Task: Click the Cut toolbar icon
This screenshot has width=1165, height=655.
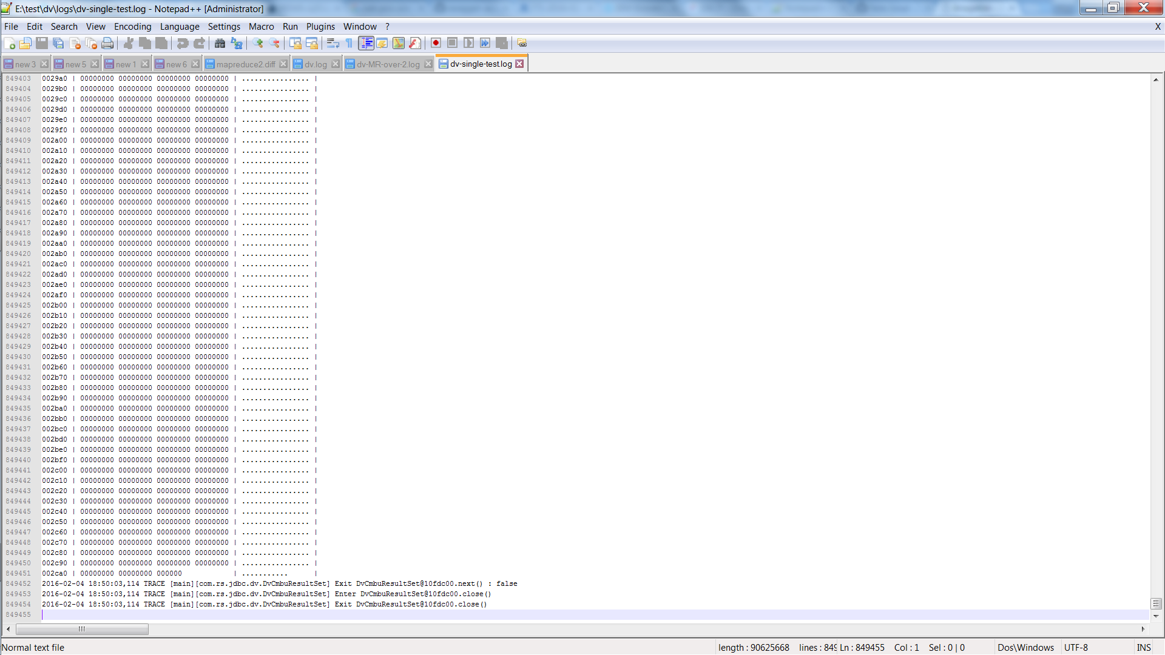Action: point(129,43)
